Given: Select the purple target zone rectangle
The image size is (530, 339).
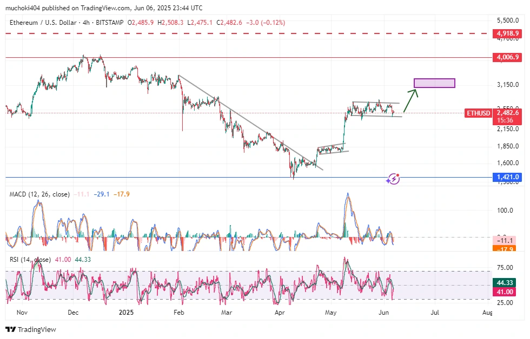Looking at the screenshot, I should [434, 83].
